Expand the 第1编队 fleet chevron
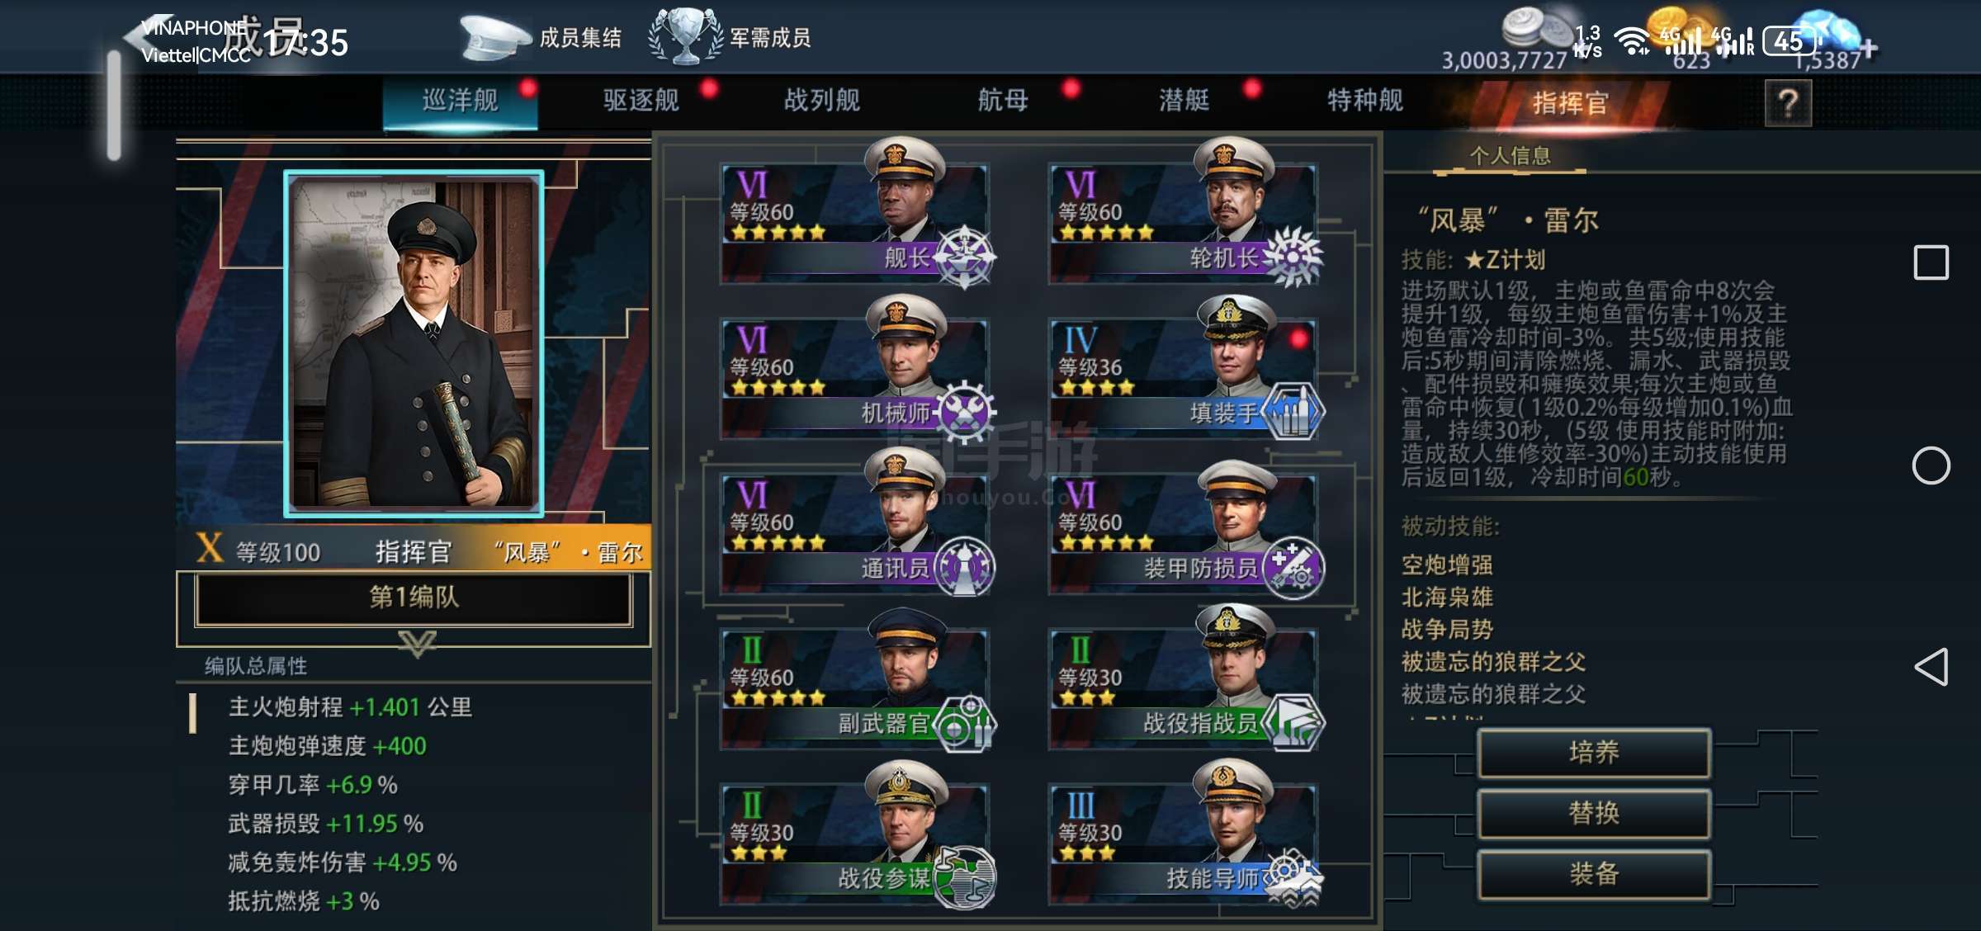This screenshot has width=1981, height=931. tap(417, 643)
